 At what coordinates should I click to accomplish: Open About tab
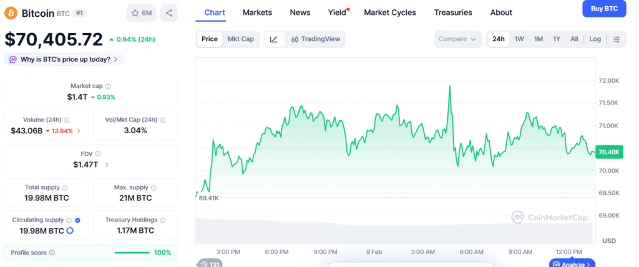[x=501, y=12]
